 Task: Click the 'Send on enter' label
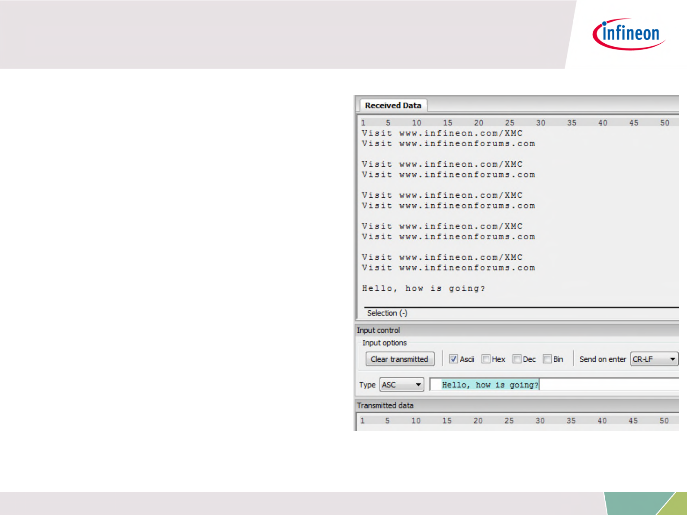coord(603,359)
